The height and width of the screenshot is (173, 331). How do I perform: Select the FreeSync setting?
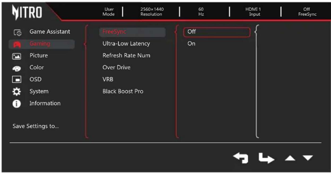(x=132, y=32)
